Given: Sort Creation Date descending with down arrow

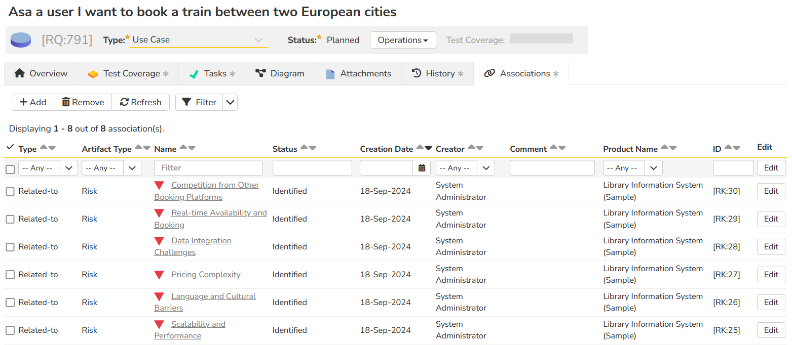Looking at the screenshot, I should [x=428, y=148].
